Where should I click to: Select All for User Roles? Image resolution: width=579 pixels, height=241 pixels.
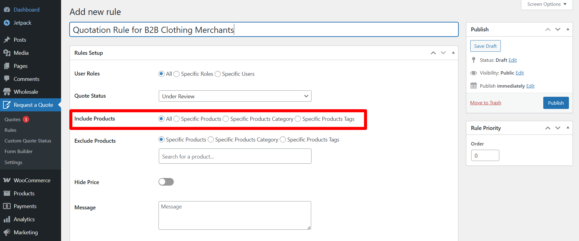pos(162,74)
